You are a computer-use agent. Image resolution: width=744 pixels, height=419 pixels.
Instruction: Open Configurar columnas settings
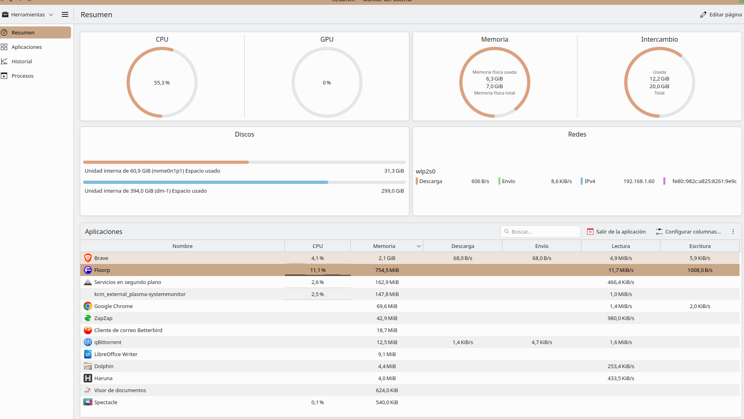click(x=688, y=232)
